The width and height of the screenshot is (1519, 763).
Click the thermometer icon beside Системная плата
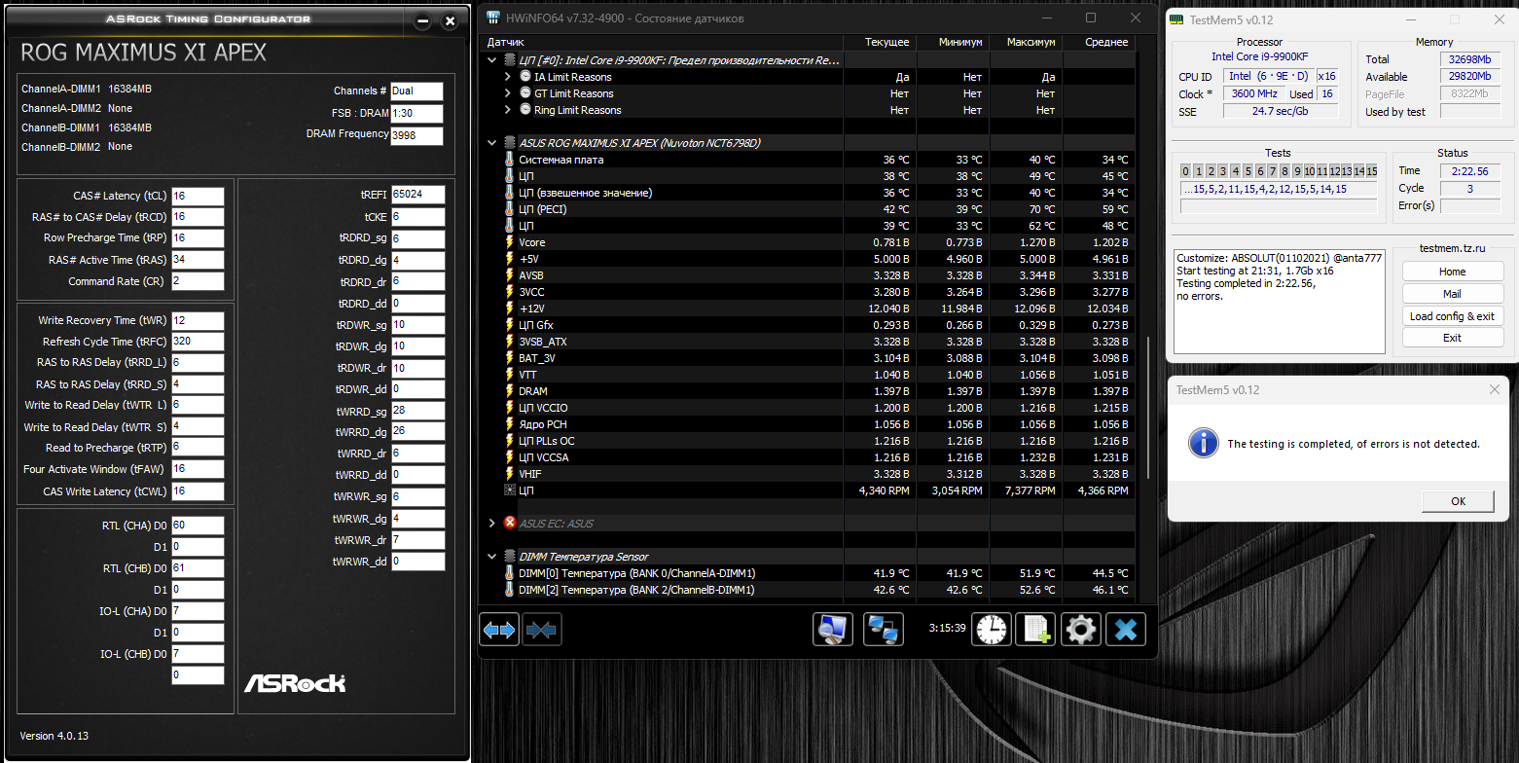(508, 160)
